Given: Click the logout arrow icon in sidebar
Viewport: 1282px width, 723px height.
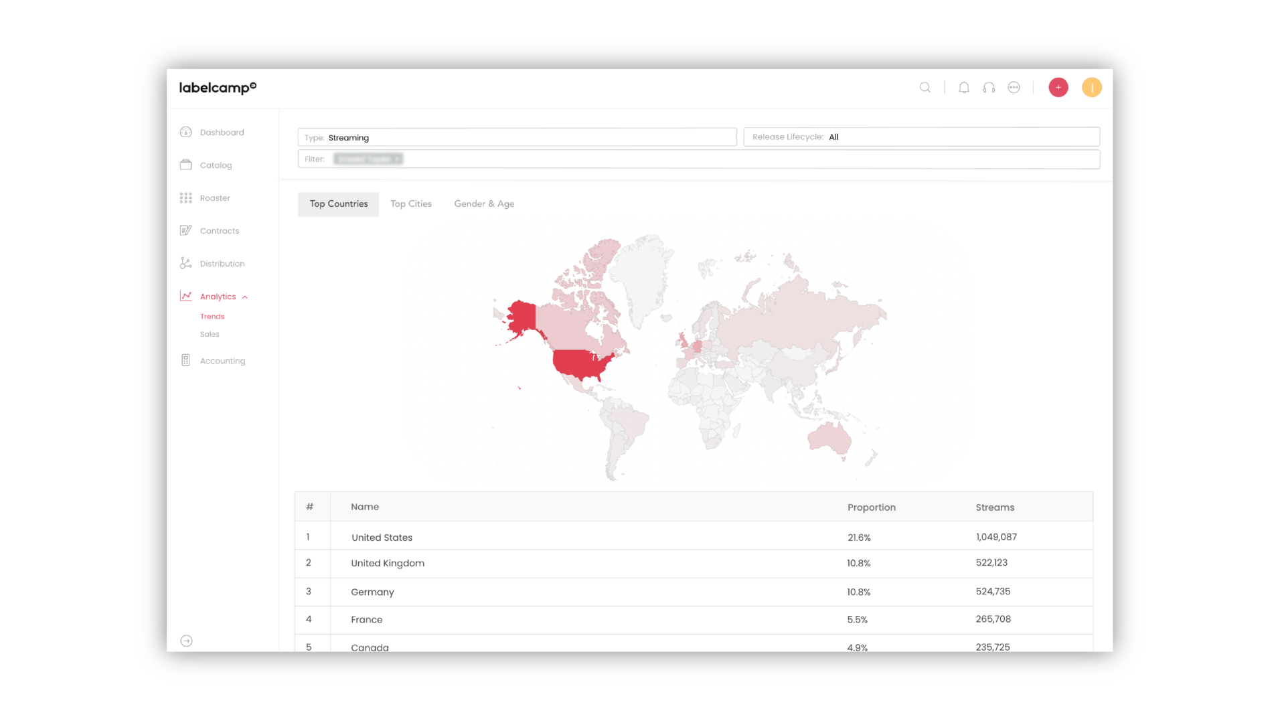Looking at the screenshot, I should (x=187, y=641).
